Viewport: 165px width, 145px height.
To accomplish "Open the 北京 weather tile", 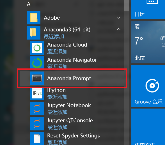I will click(x=148, y=42).
